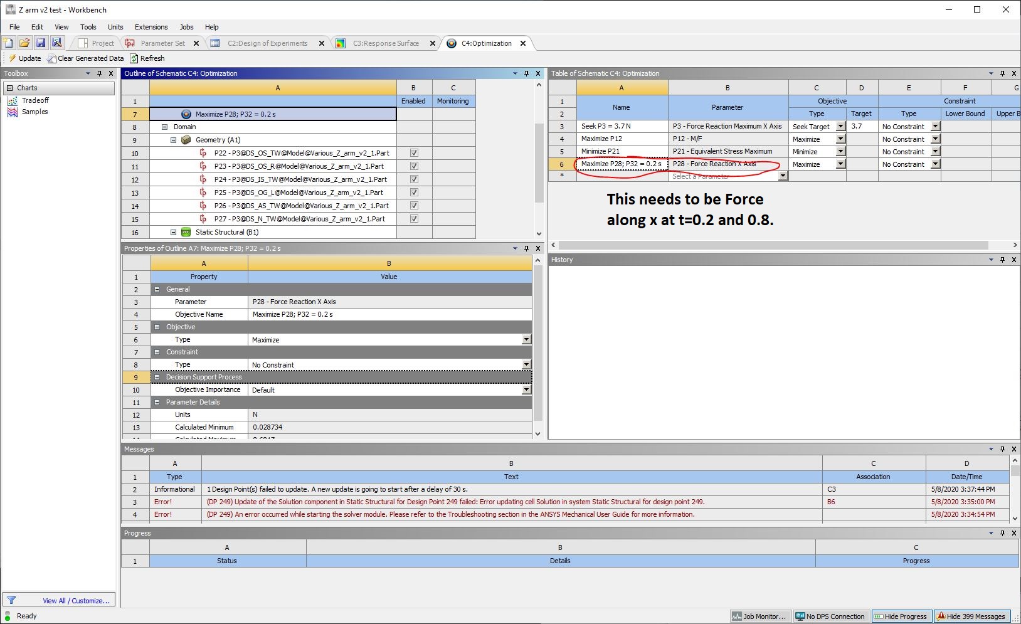This screenshot has height=624, width=1021.
Task: Click the parameter icon next to P22
Action: tap(203, 153)
